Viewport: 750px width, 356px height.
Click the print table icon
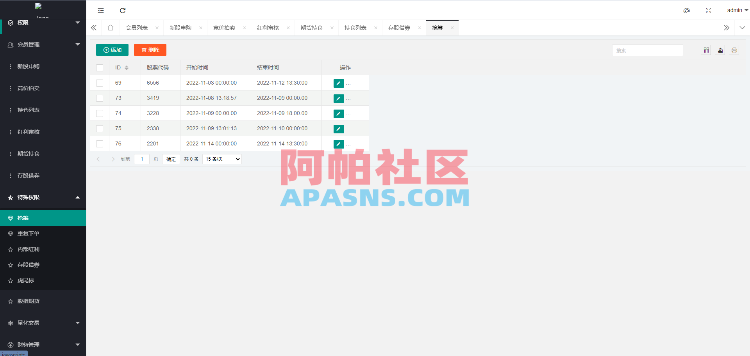tap(734, 50)
